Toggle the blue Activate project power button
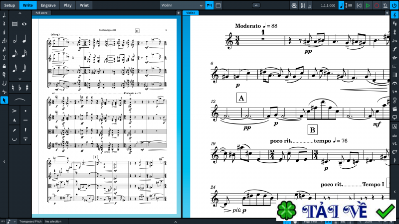This screenshot has width=399, height=224. pyautogui.click(x=394, y=5)
